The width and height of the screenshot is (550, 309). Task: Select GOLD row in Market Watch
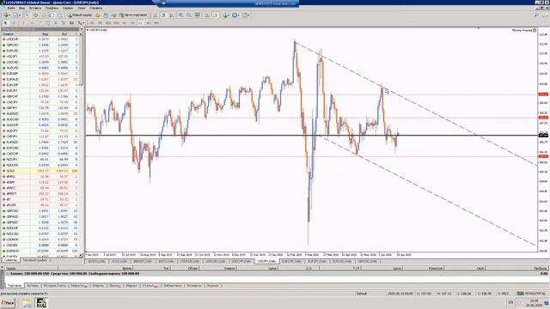[40, 171]
